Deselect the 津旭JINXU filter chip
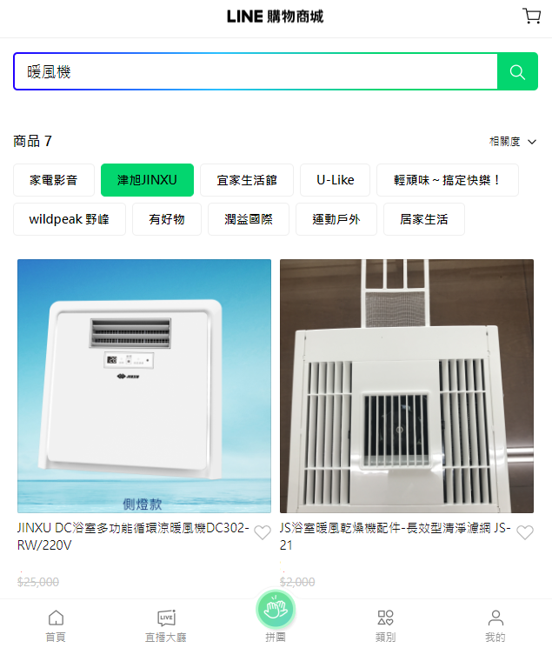 (147, 180)
